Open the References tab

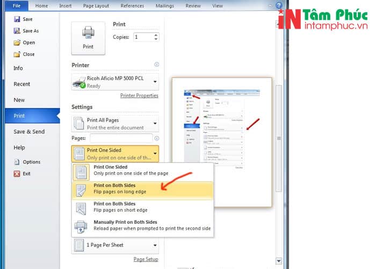point(132,6)
